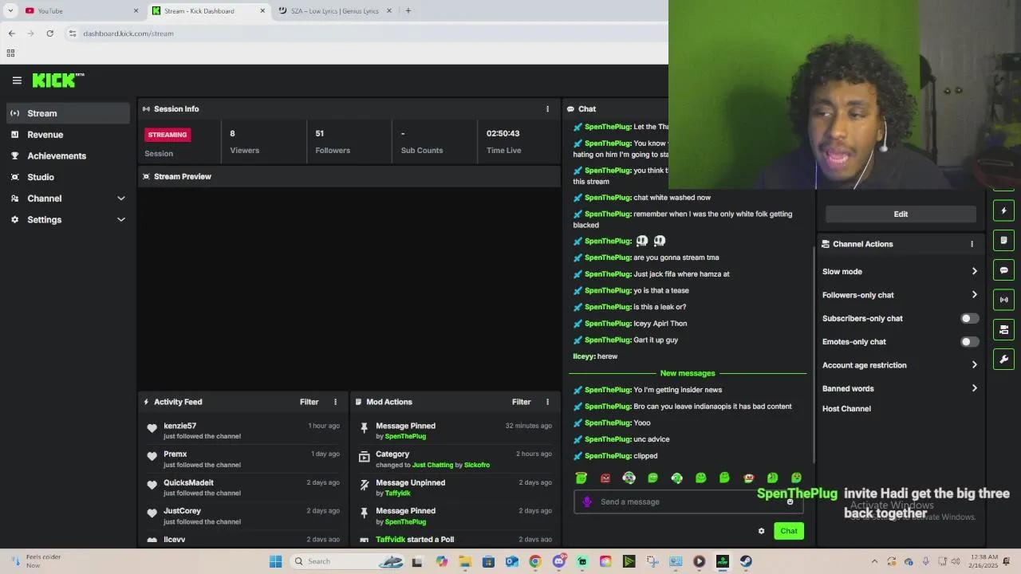Expand Slow mode options
Image resolution: width=1021 pixels, height=574 pixels.
click(974, 272)
